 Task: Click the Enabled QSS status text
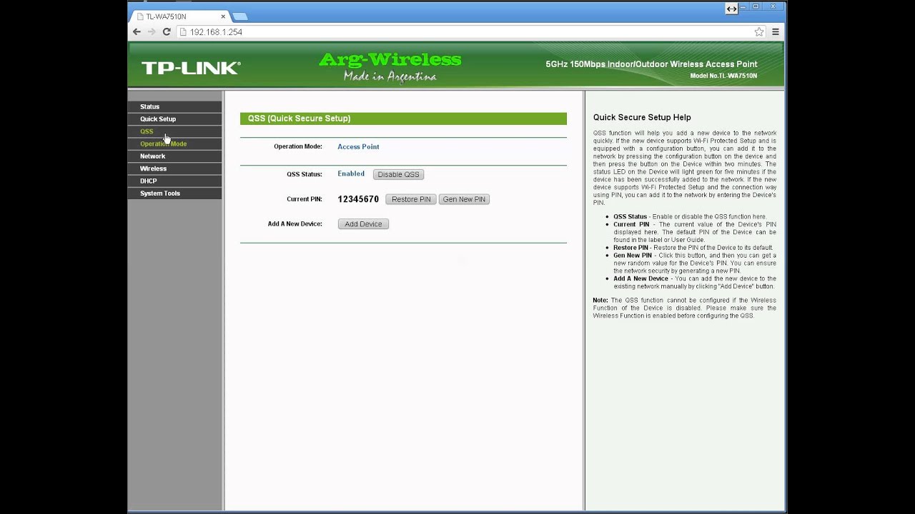pos(351,173)
